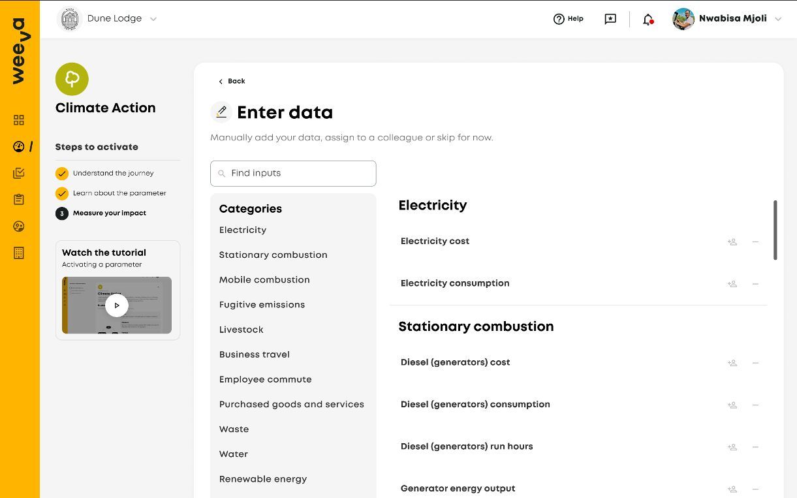Open the Help button
Viewport: 797px width, 498px height.
[x=568, y=19]
